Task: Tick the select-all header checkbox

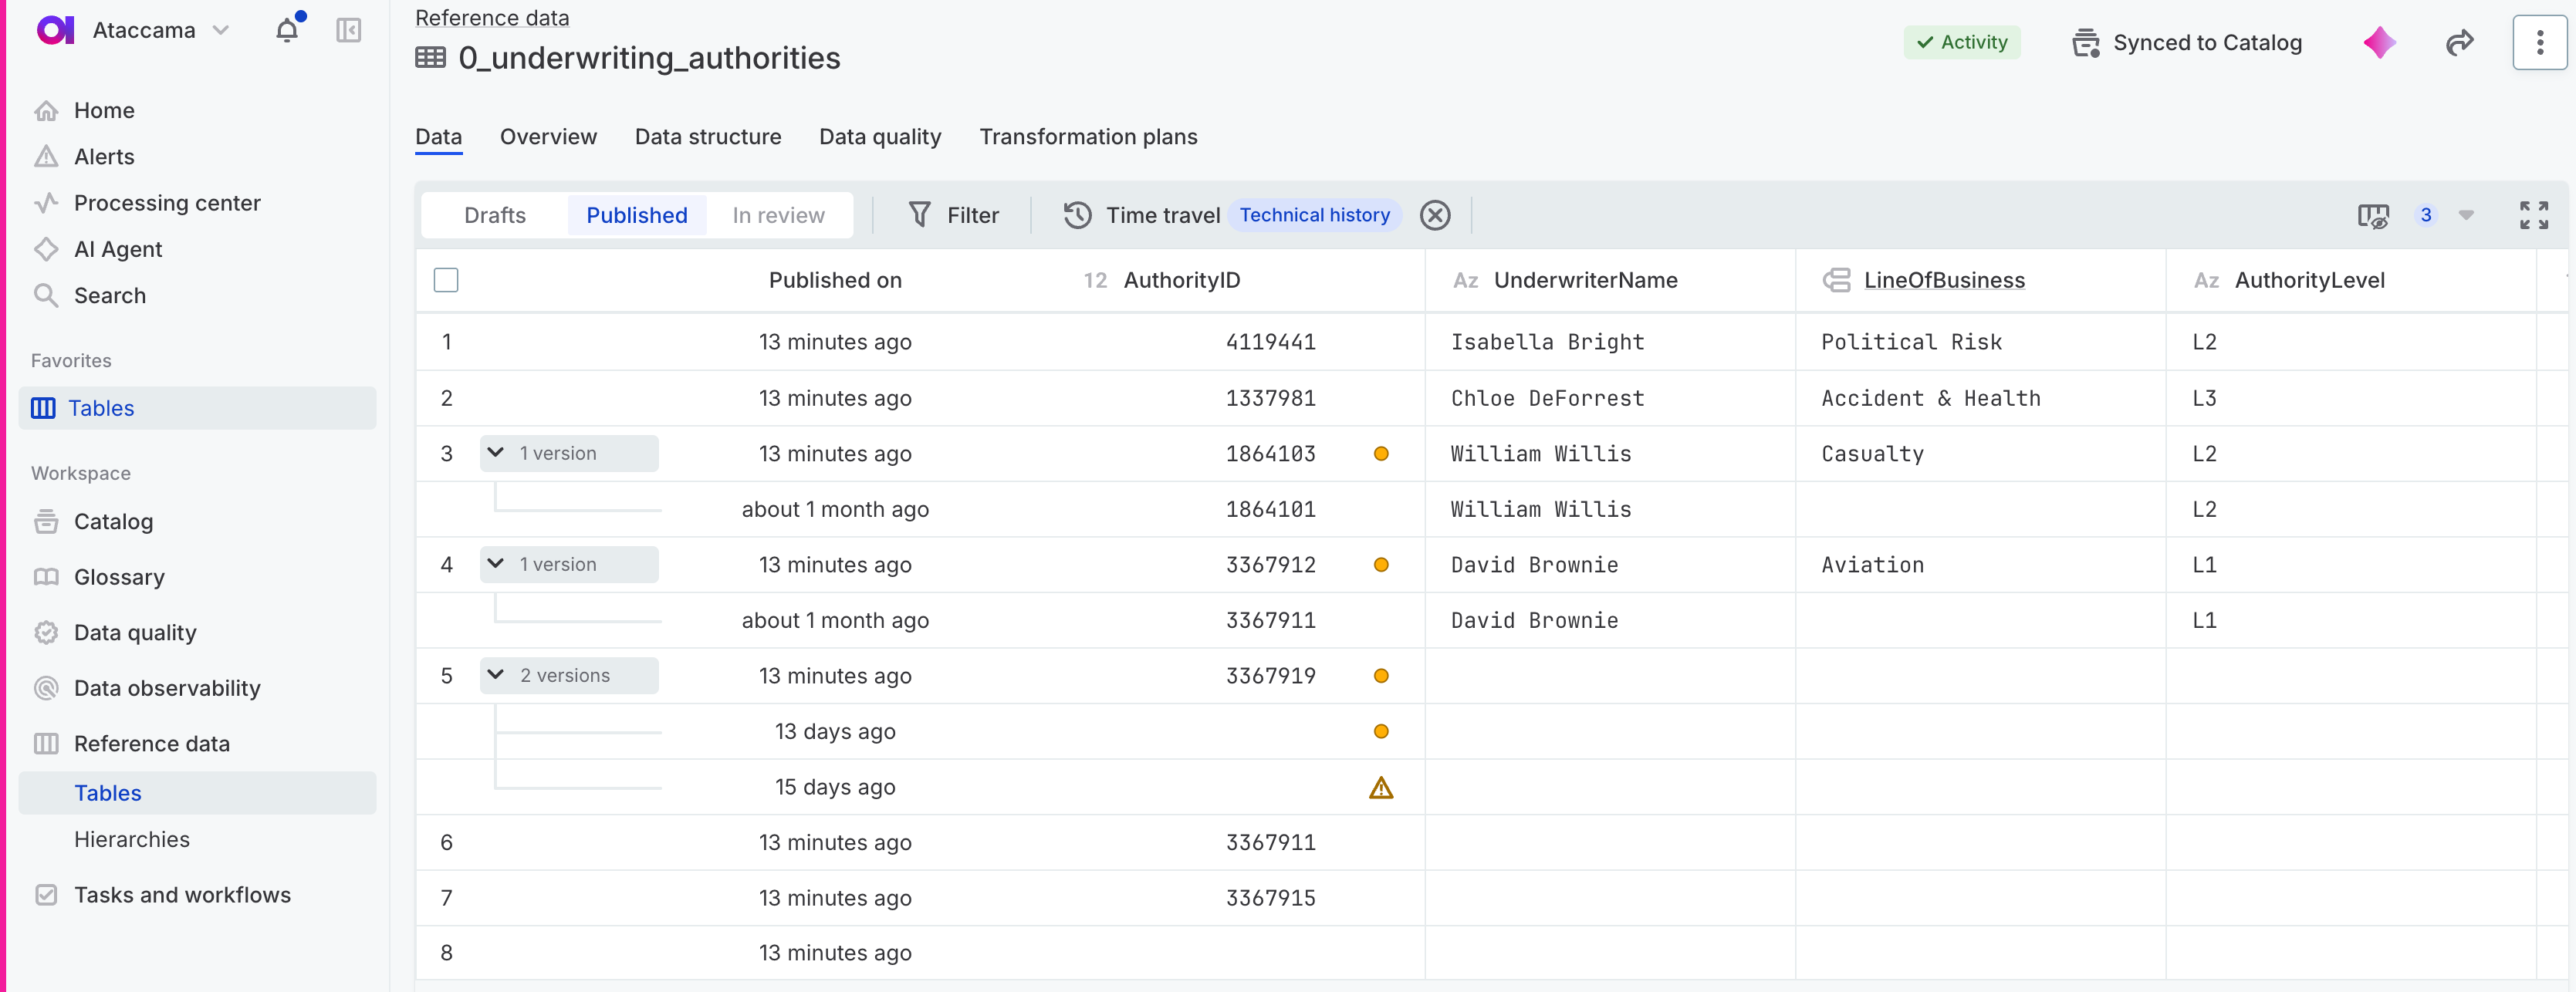Action: click(x=446, y=280)
